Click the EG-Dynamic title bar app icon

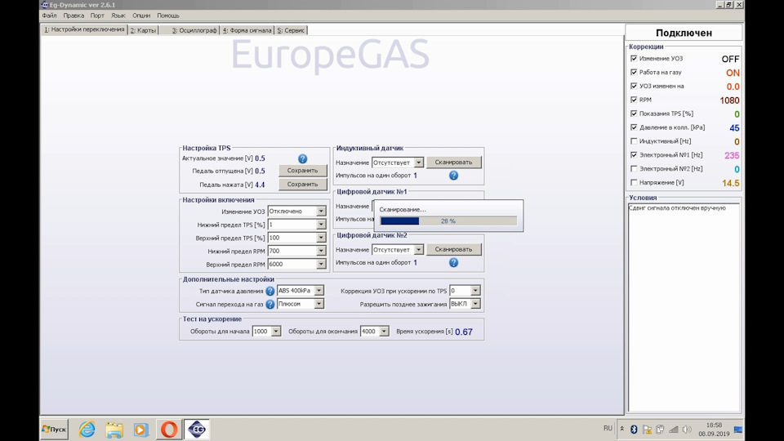[45, 5]
